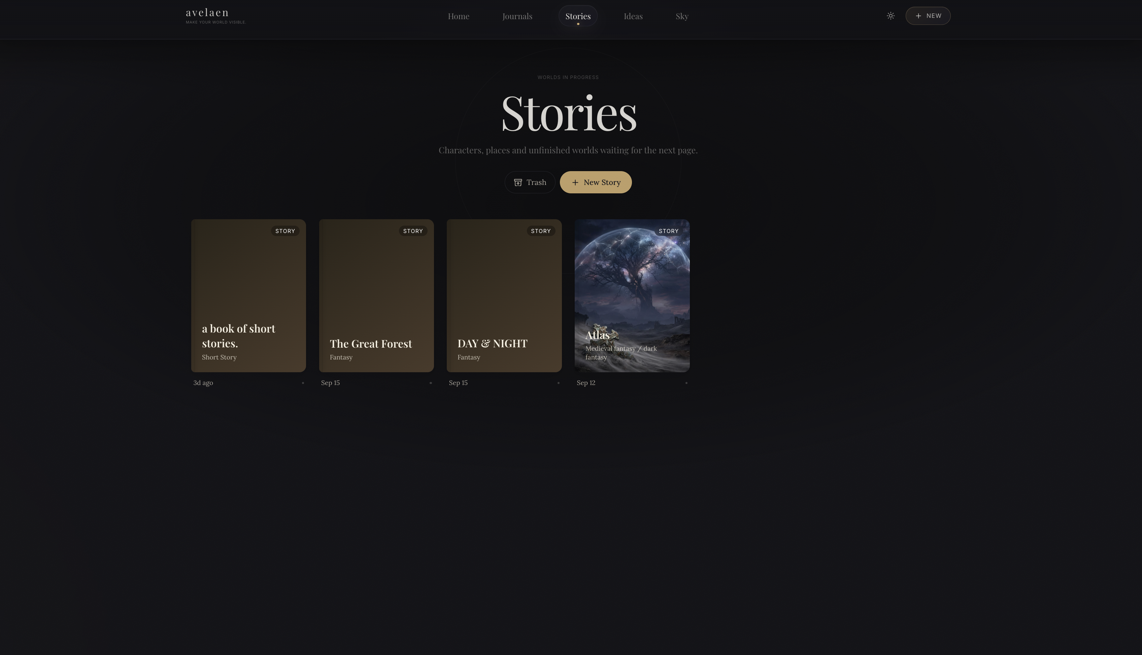This screenshot has height=655, width=1142.
Task: Click options dot beside '3d ago'
Action: point(303,383)
